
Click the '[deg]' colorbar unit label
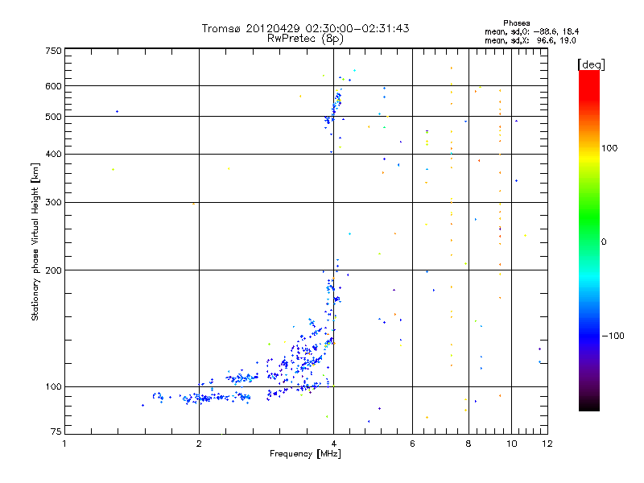[591, 64]
